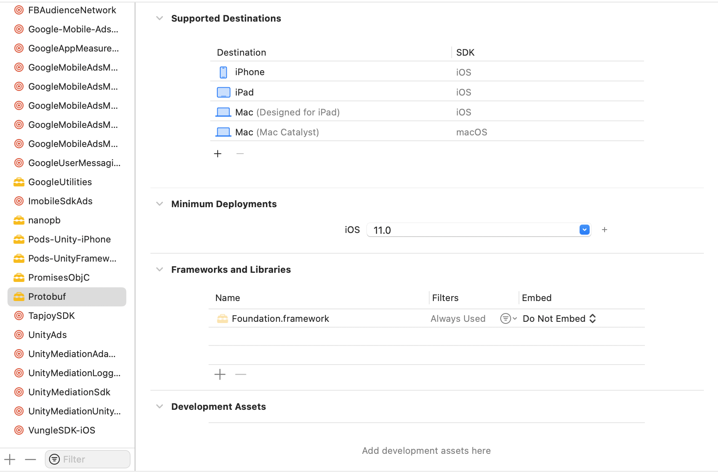Screen dimensions: 718x475
Task: Click the remove target minus icon in sidebar footer
Action: (x=30, y=459)
